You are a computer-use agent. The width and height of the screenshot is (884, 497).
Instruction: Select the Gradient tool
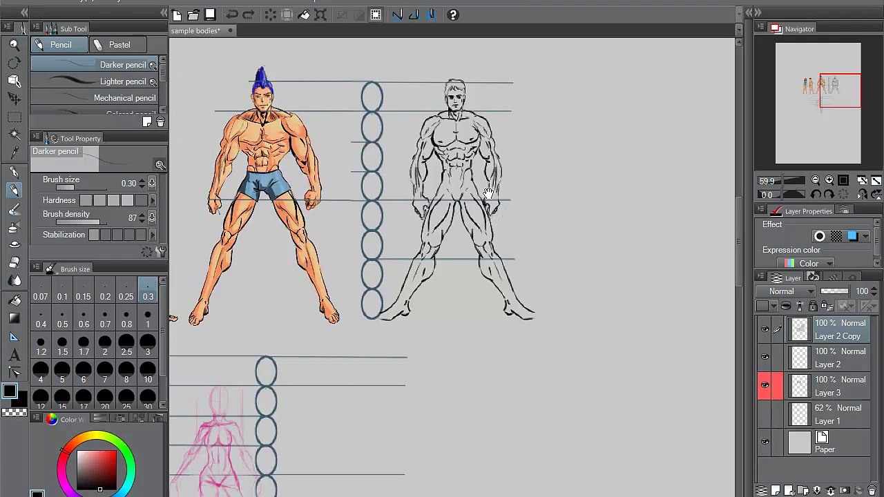click(14, 318)
